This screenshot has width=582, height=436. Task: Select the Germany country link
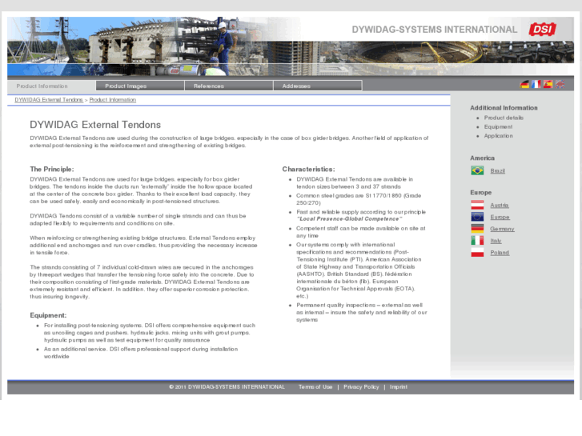click(x=502, y=229)
